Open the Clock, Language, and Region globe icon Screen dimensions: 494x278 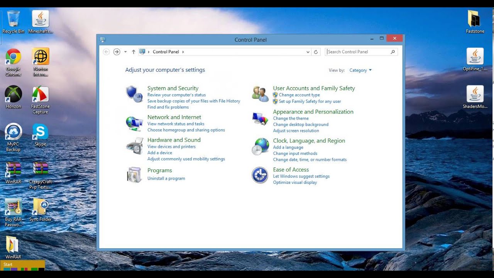click(260, 147)
